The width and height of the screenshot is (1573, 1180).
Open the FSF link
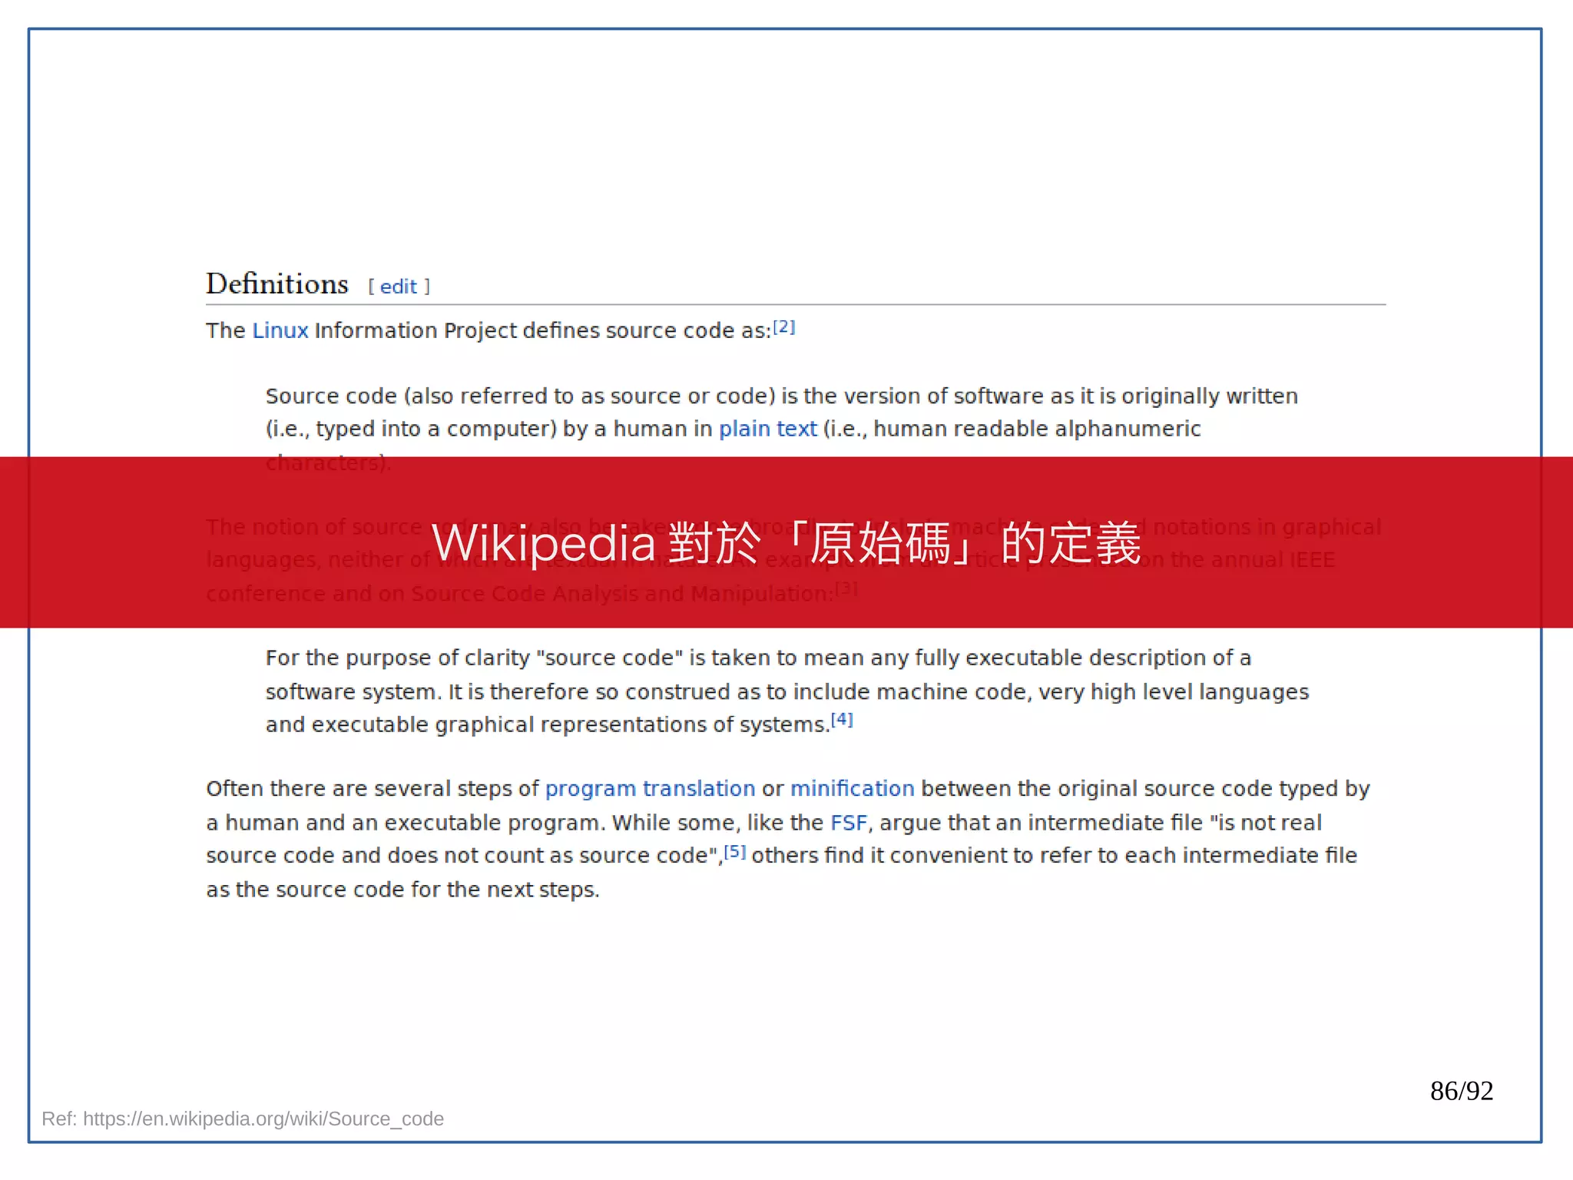(x=849, y=823)
